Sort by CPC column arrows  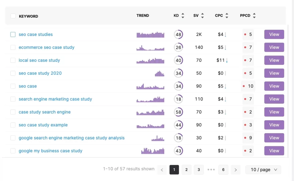click(227, 16)
